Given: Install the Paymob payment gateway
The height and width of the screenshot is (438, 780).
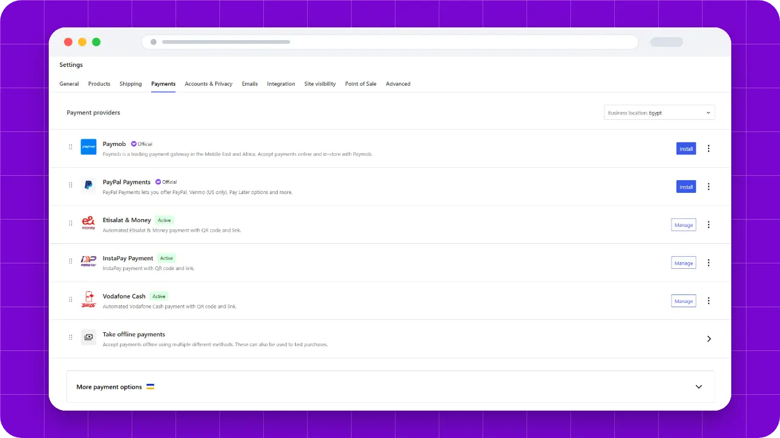Looking at the screenshot, I should pyautogui.click(x=686, y=148).
